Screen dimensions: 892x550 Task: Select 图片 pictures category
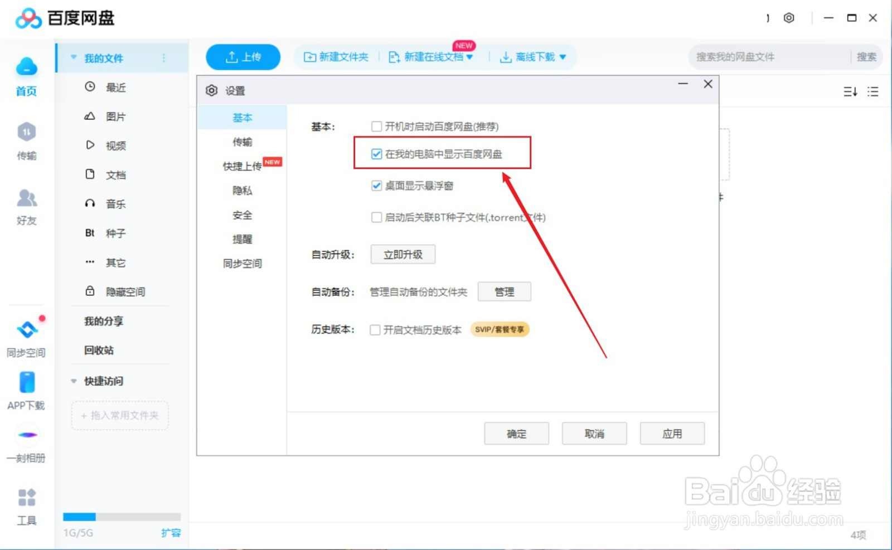[x=105, y=116]
